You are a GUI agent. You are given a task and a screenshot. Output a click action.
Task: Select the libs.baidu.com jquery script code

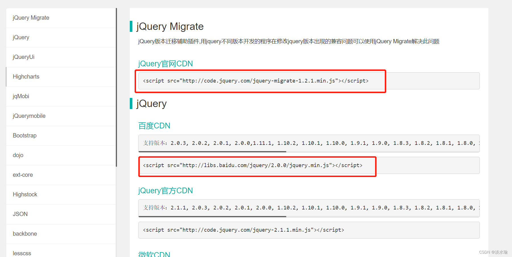coord(309,165)
